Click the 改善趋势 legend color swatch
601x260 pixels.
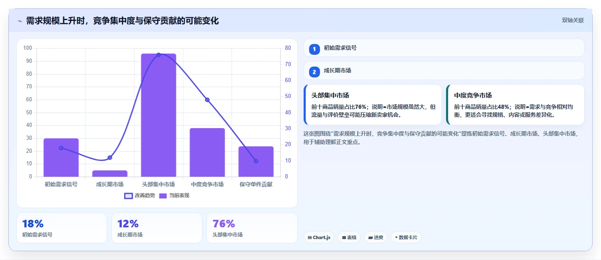(128, 196)
